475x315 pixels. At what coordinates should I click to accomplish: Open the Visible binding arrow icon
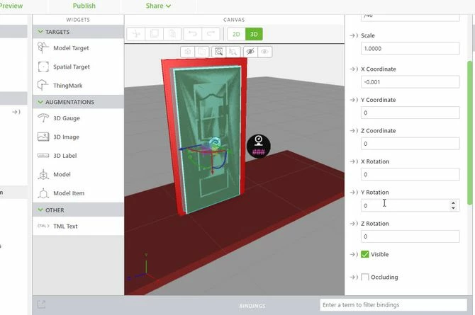pyautogui.click(x=354, y=255)
